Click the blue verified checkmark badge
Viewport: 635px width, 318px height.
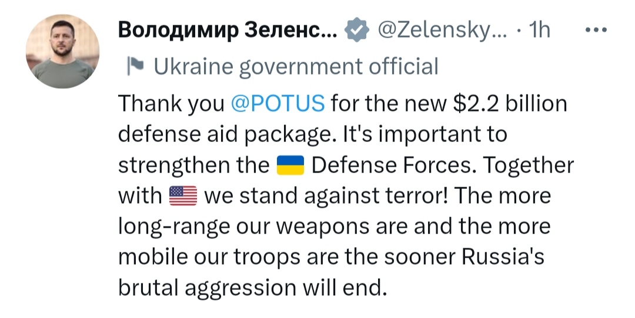pyautogui.click(x=356, y=30)
